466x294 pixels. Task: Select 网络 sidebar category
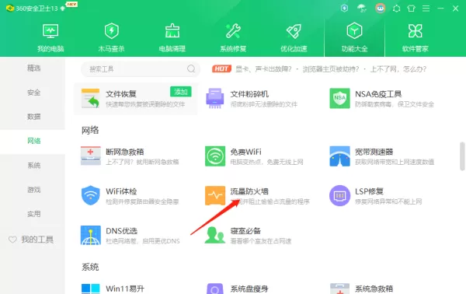coord(33,141)
